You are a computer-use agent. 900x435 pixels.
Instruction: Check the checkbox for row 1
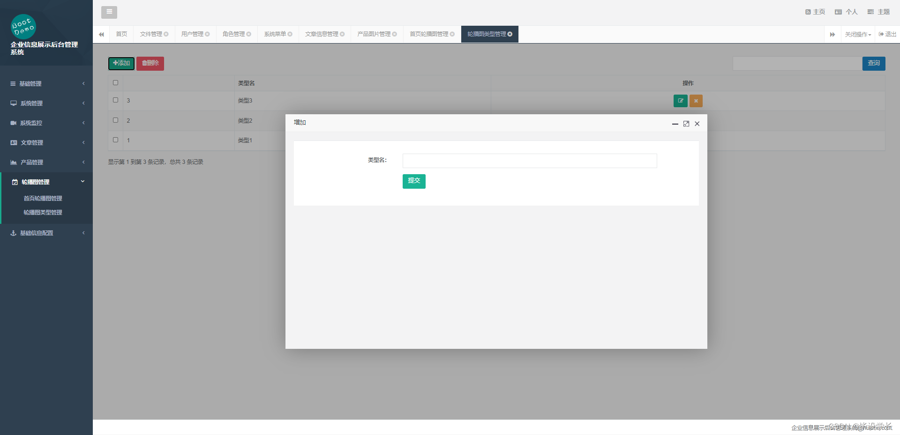(115, 140)
